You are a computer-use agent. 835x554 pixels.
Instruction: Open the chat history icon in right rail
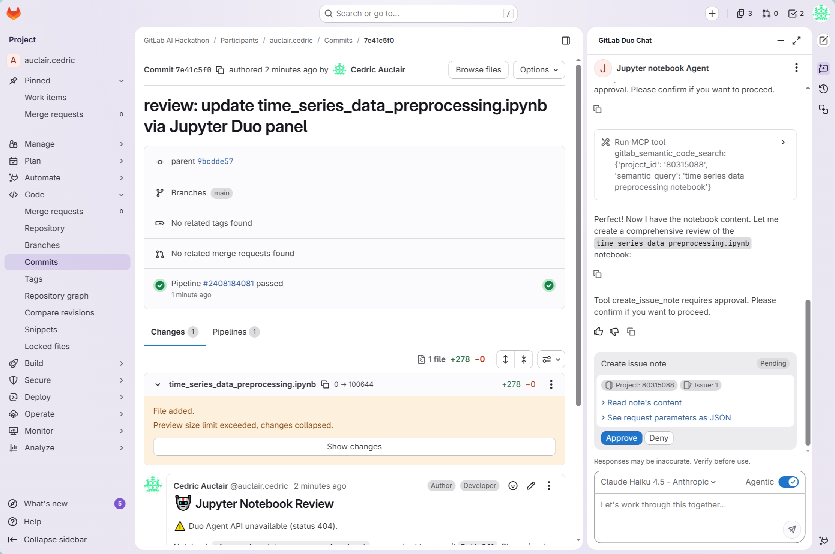point(823,89)
